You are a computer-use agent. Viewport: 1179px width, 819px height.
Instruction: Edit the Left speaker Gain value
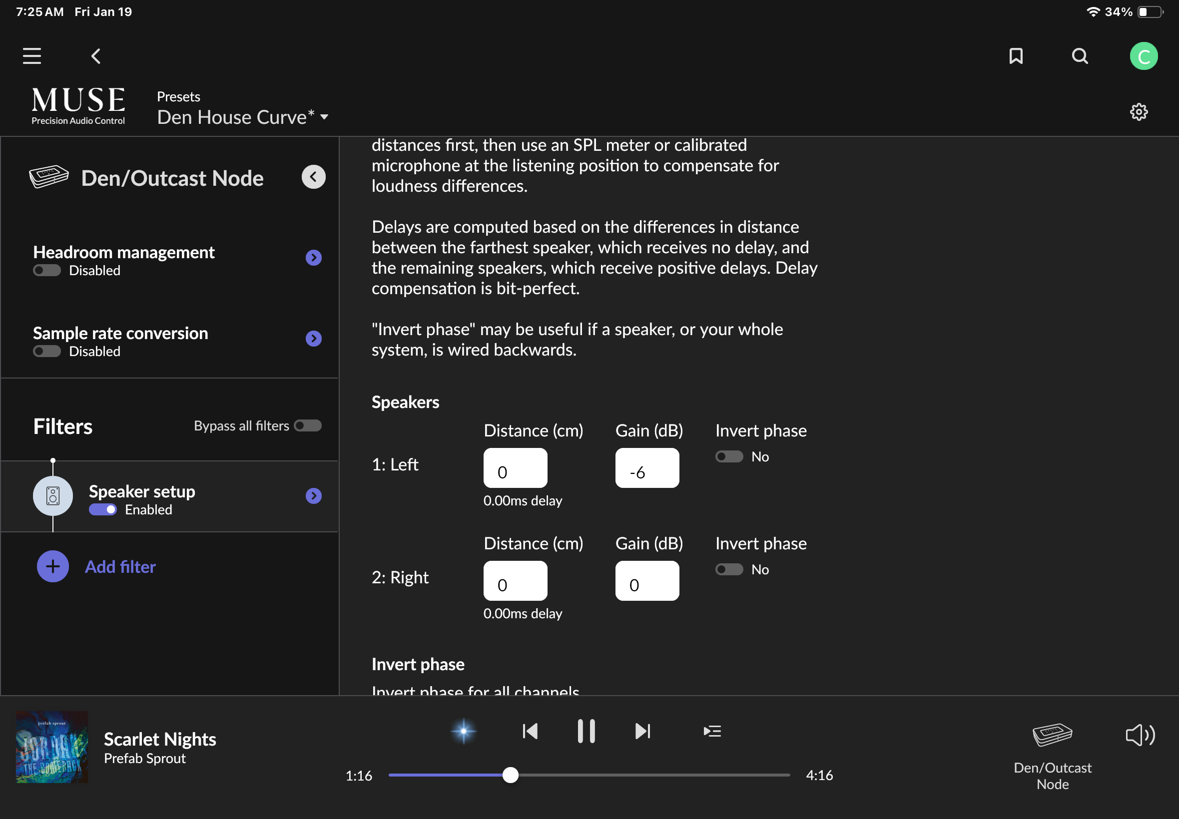[x=646, y=467]
